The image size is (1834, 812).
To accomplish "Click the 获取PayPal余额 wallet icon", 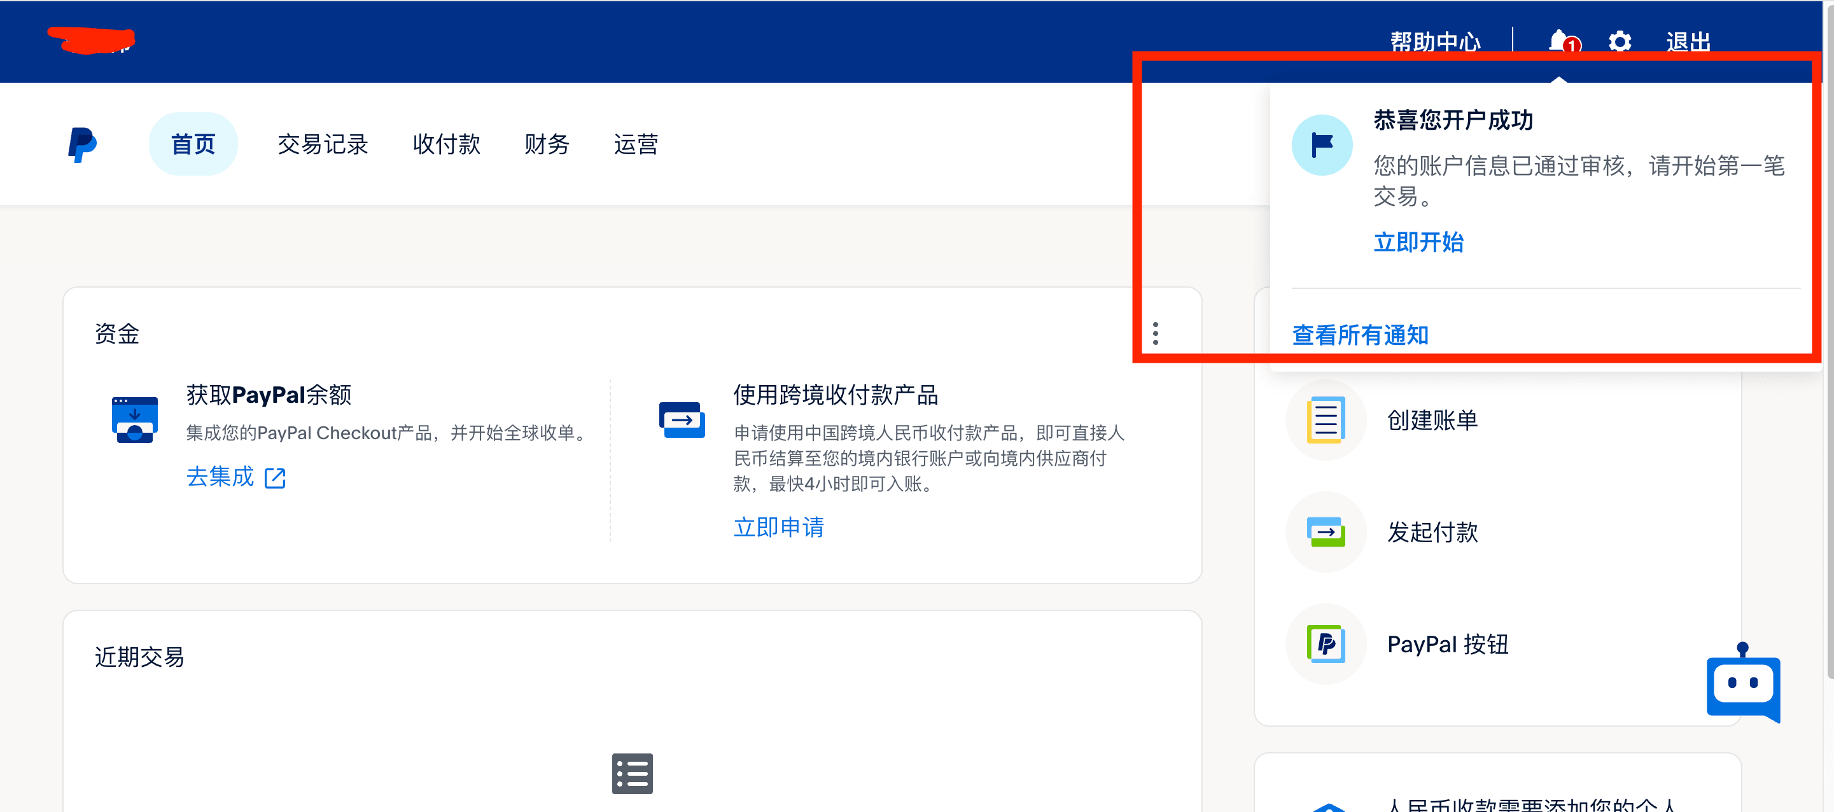I will tap(134, 420).
